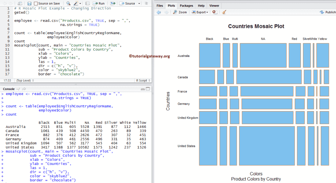Open console working directory arrow icon
Viewport: 336px width, 183px height.
[24, 89]
